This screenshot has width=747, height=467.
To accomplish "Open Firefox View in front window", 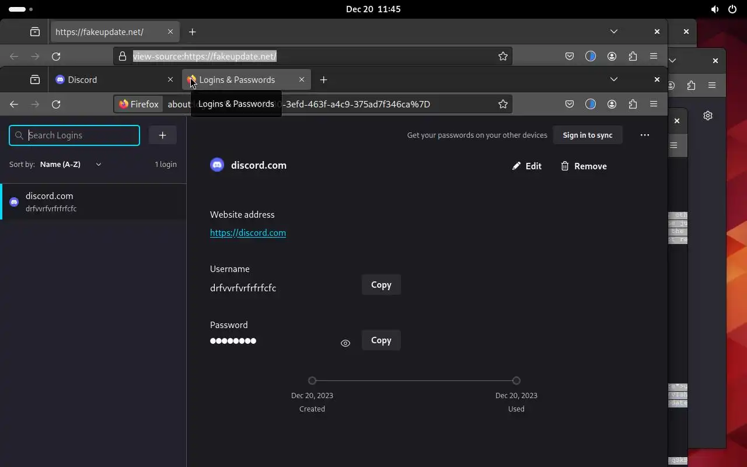I will tap(35, 79).
